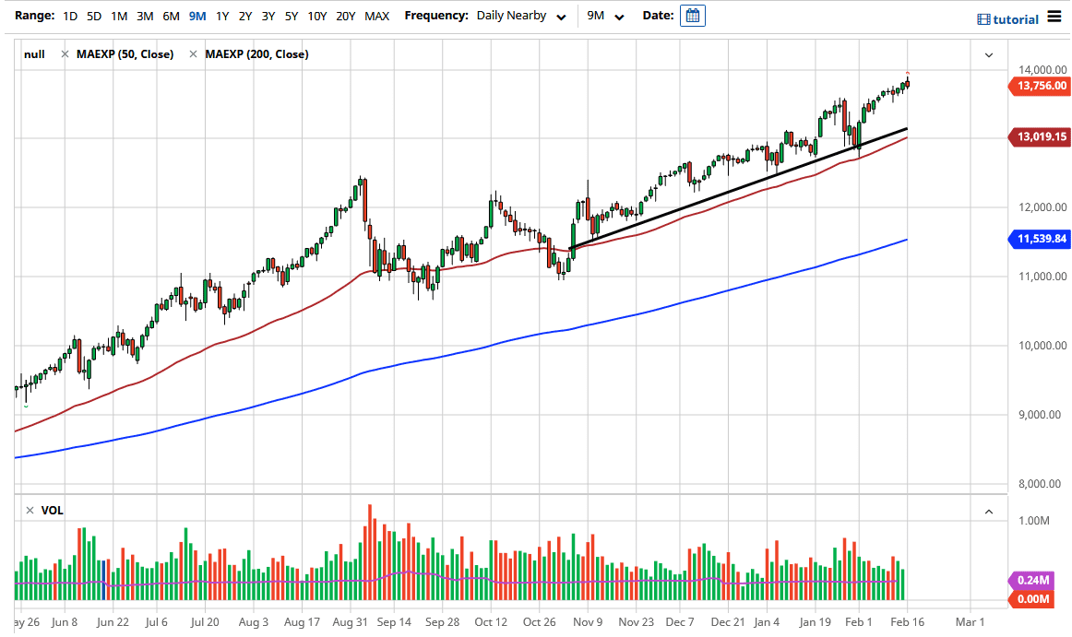
Task: Select the 6M range
Action: tap(169, 16)
